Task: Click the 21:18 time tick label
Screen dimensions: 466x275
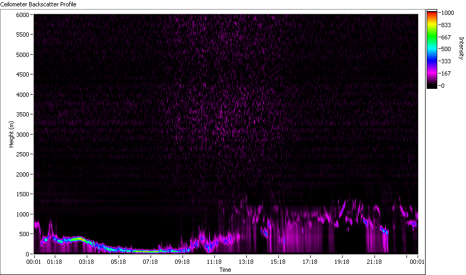Action: coord(374,262)
